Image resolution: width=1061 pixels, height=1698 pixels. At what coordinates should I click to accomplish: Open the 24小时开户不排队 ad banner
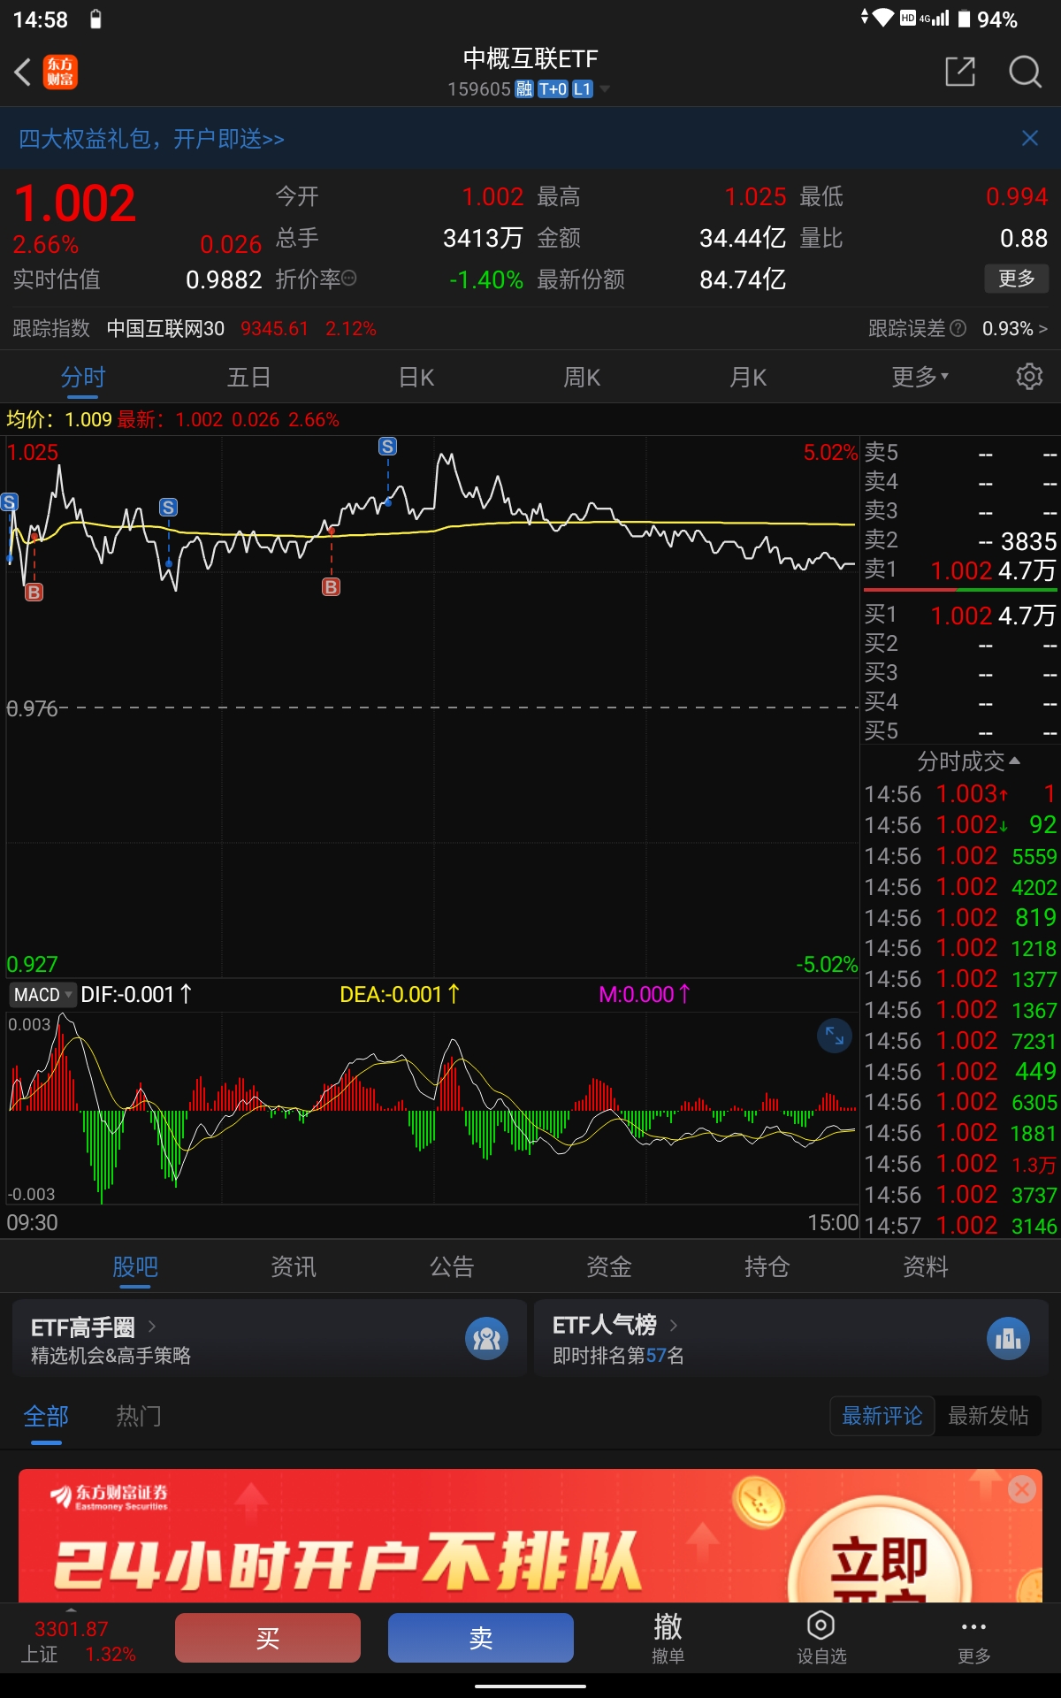point(530,1536)
